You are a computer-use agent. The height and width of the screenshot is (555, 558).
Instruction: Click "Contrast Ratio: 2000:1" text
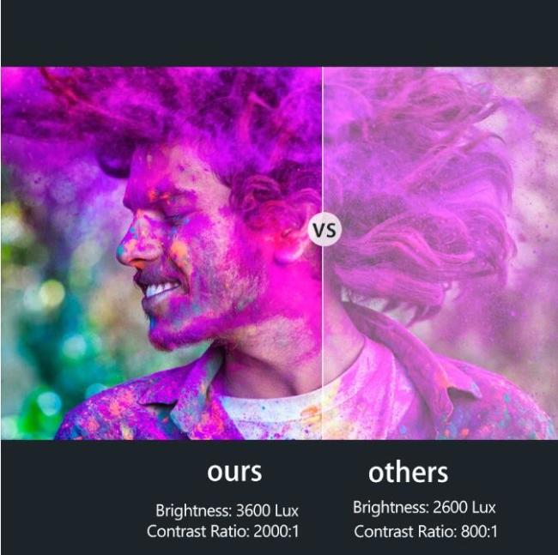coord(223,531)
